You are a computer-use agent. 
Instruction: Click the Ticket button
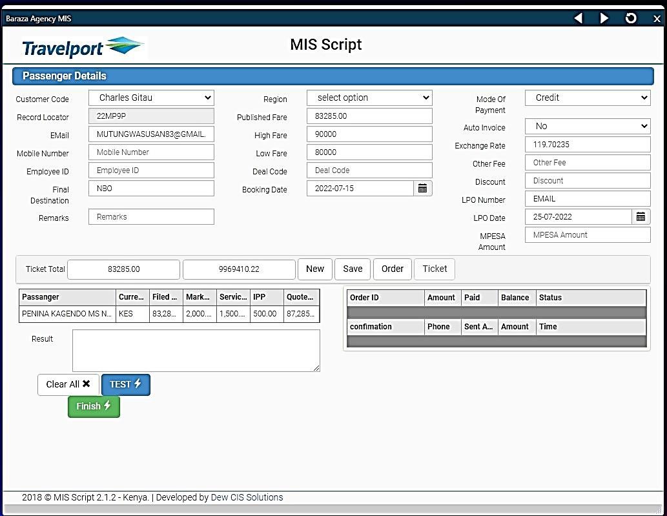[435, 269]
